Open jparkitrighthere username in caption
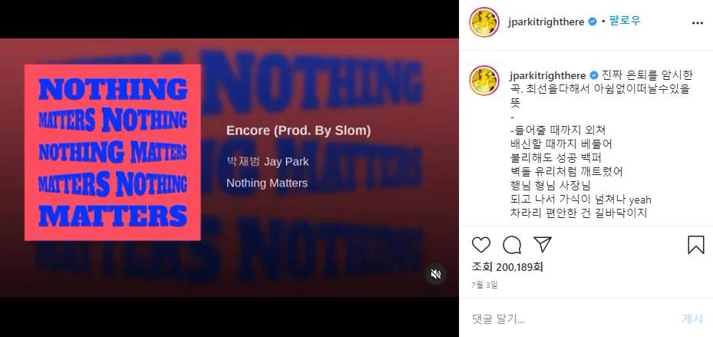This screenshot has height=337, width=713. point(548,75)
